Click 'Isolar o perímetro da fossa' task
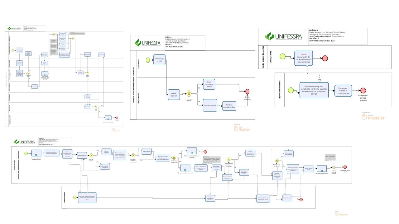399x224 pixels. (x=201, y=168)
